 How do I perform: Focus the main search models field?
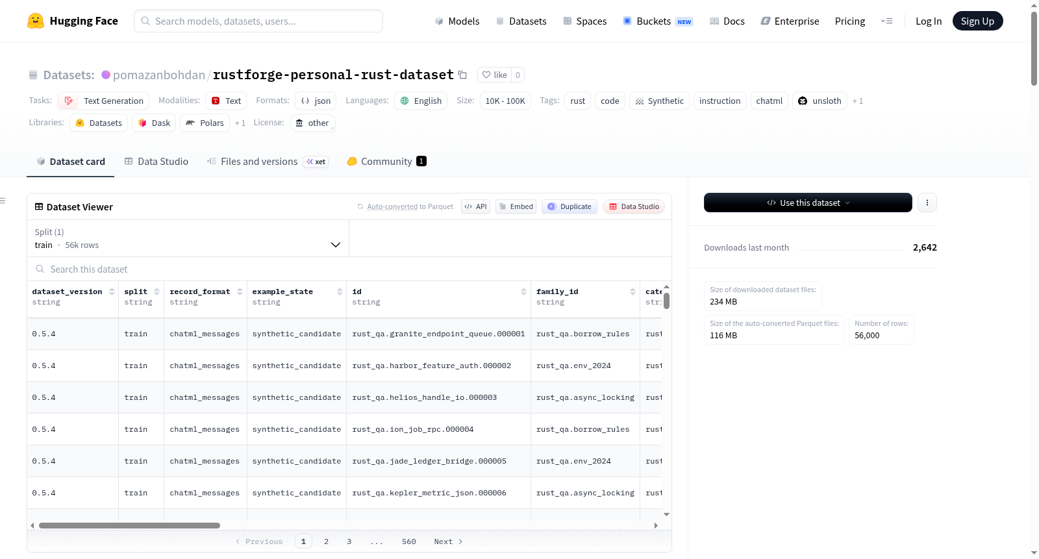coord(258,21)
